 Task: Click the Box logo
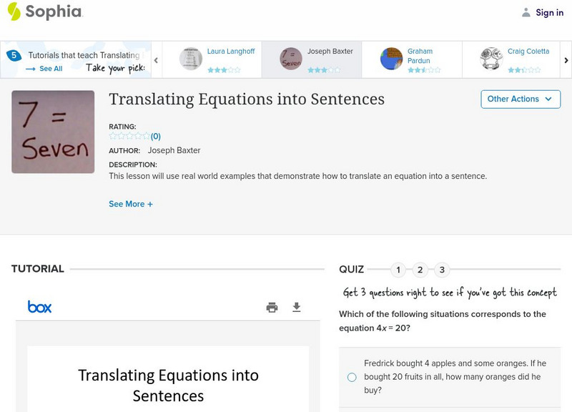click(39, 307)
